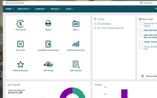Click the Retirement Services label
Viewport: 157px width, 98px height.
[x=76, y=50]
